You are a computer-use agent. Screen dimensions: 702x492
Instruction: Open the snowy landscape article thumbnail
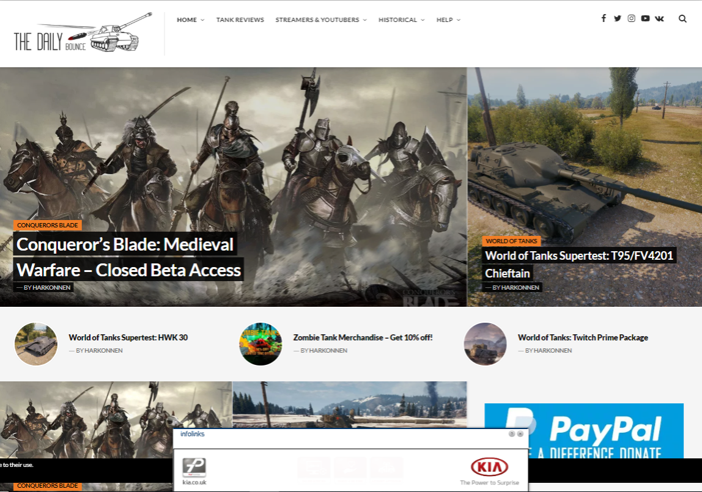[350, 405]
